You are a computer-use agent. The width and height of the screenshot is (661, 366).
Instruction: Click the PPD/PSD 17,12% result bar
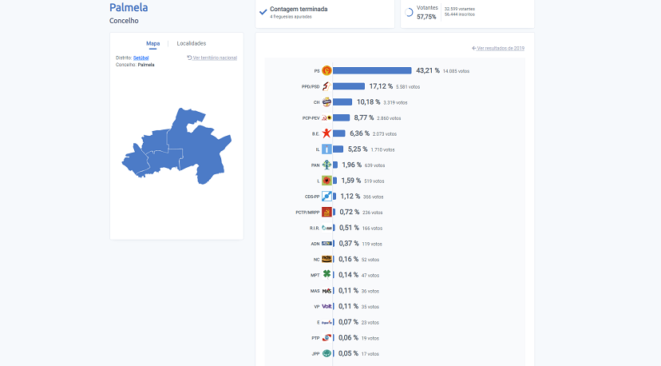[x=348, y=86]
